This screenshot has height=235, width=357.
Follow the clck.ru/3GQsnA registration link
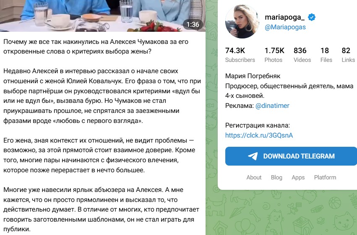point(259,135)
